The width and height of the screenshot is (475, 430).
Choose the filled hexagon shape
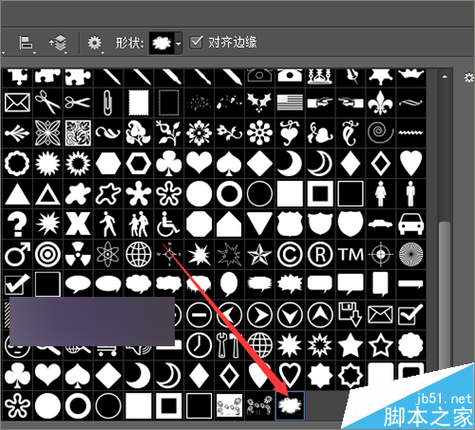coord(108,164)
